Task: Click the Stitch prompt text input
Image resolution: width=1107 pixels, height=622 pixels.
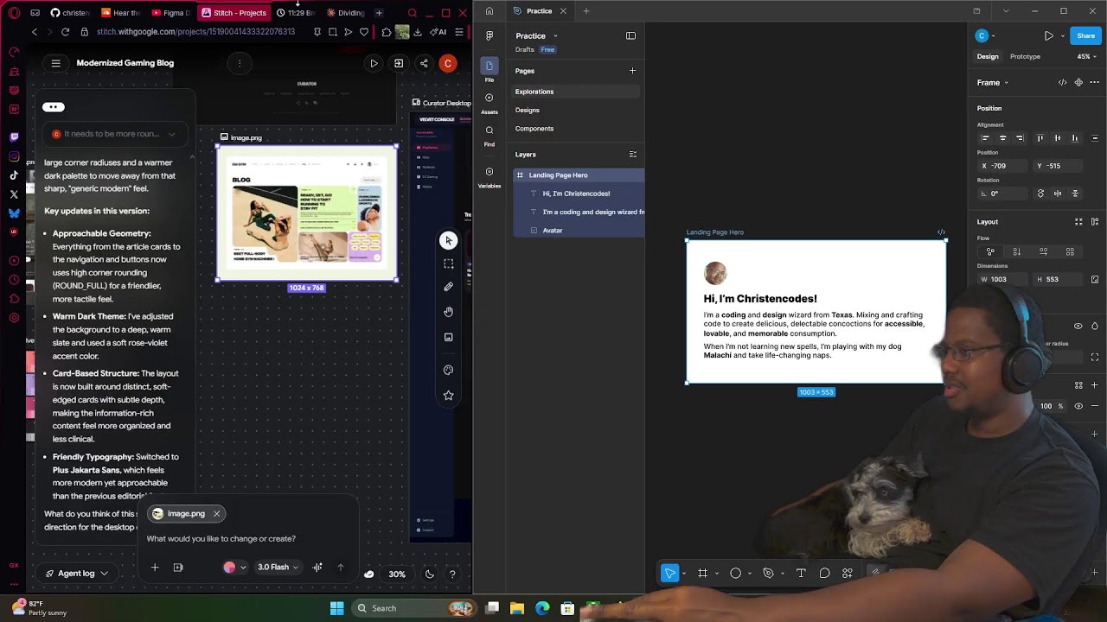Action: 246,539
